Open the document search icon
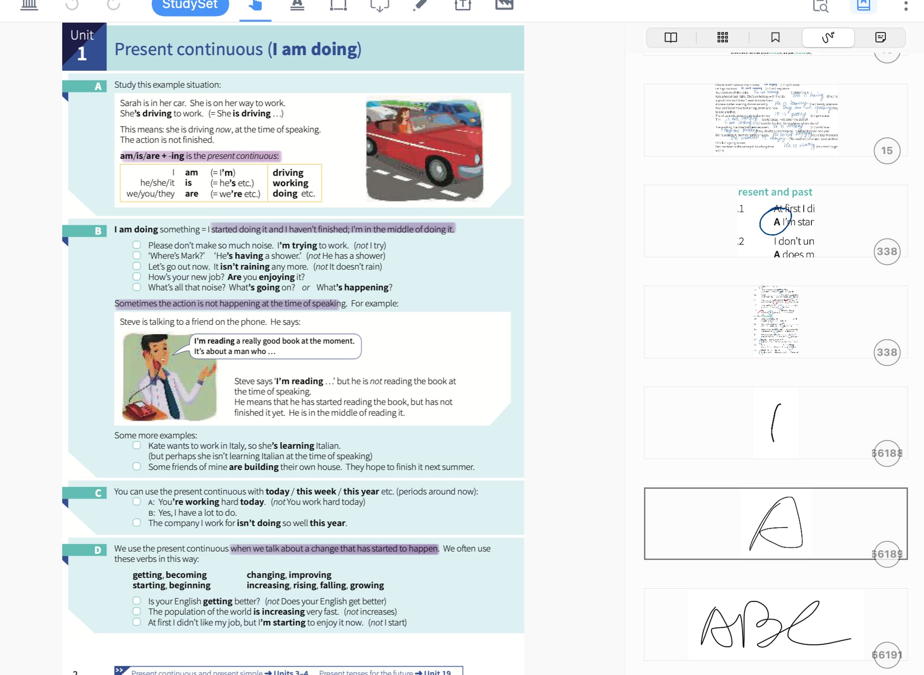 [x=821, y=6]
